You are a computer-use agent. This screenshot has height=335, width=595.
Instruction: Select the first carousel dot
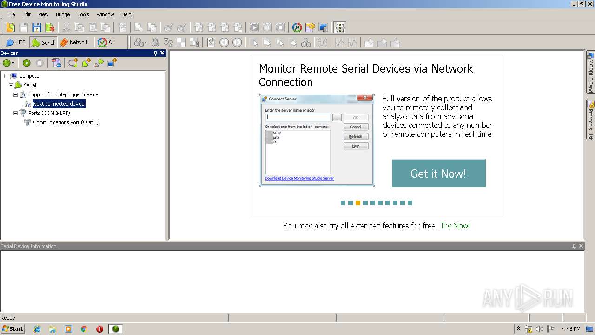(x=343, y=203)
